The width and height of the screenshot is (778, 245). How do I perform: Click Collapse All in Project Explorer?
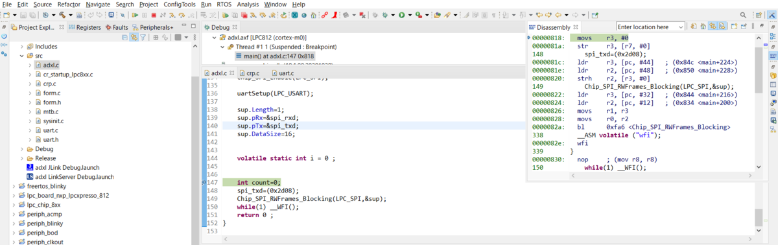124,38
